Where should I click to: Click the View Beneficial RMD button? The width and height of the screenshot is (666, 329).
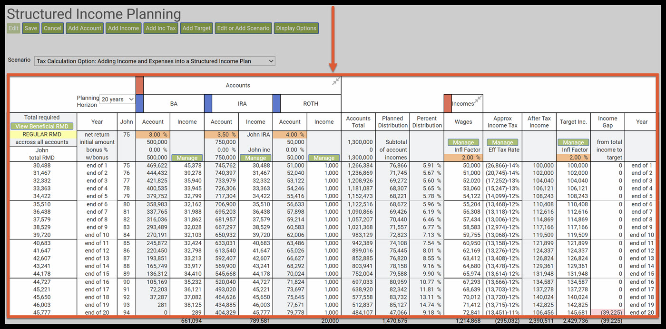tap(42, 126)
